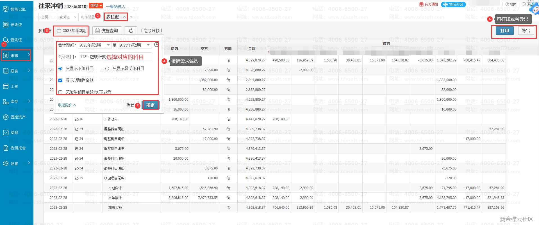Click the clock icon next to 会计期间

click(x=156, y=45)
